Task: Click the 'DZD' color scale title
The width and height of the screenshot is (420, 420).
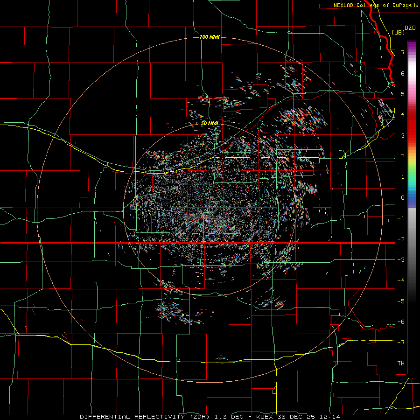Action: pyautogui.click(x=410, y=28)
